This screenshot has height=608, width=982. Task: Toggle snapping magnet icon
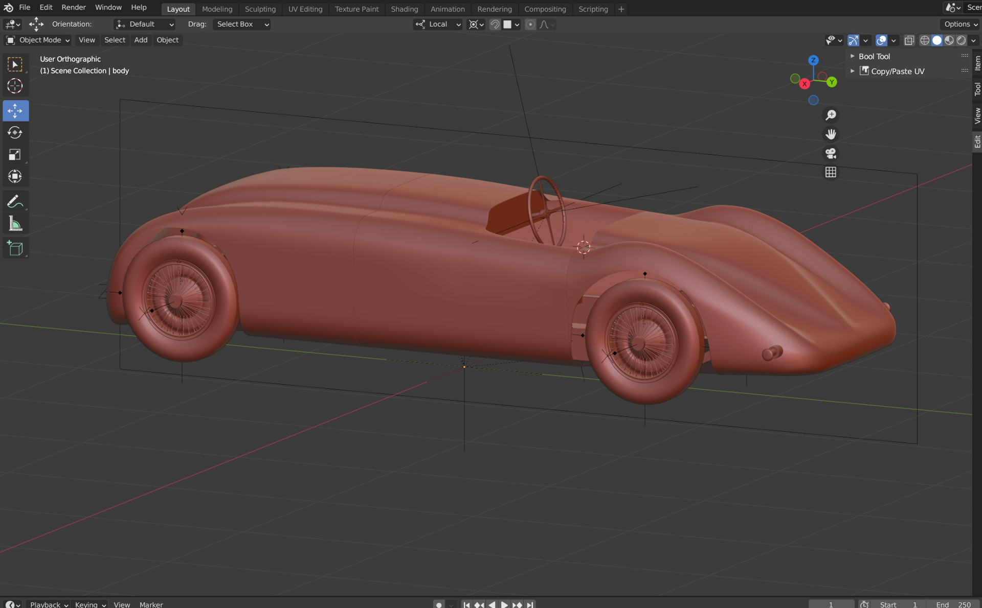(x=495, y=25)
